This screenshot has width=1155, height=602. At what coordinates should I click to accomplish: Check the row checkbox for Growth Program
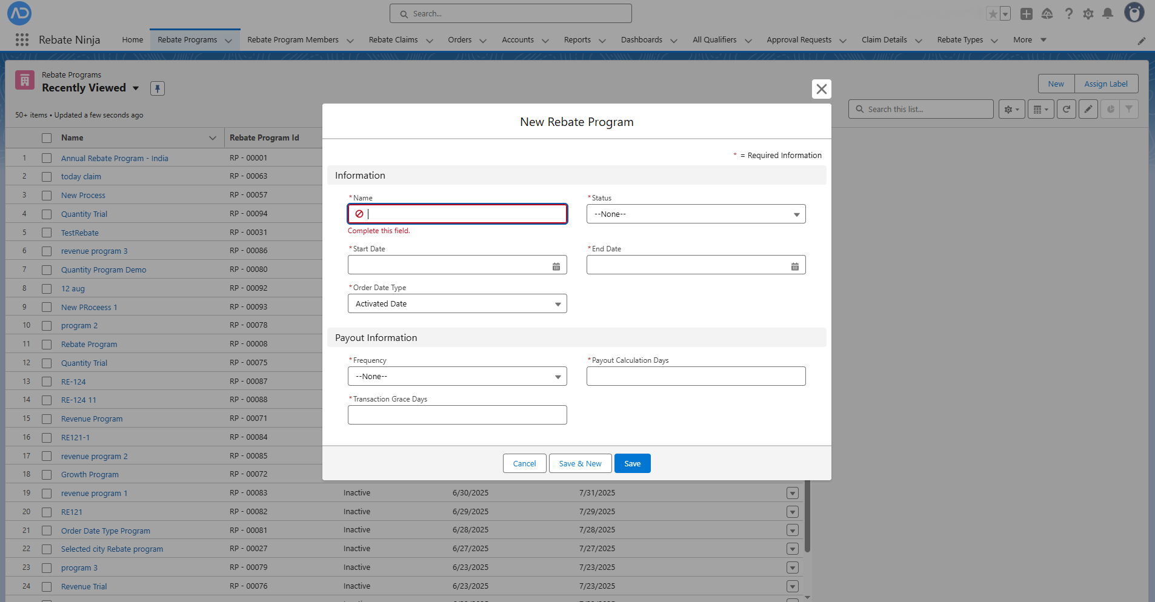(47, 474)
